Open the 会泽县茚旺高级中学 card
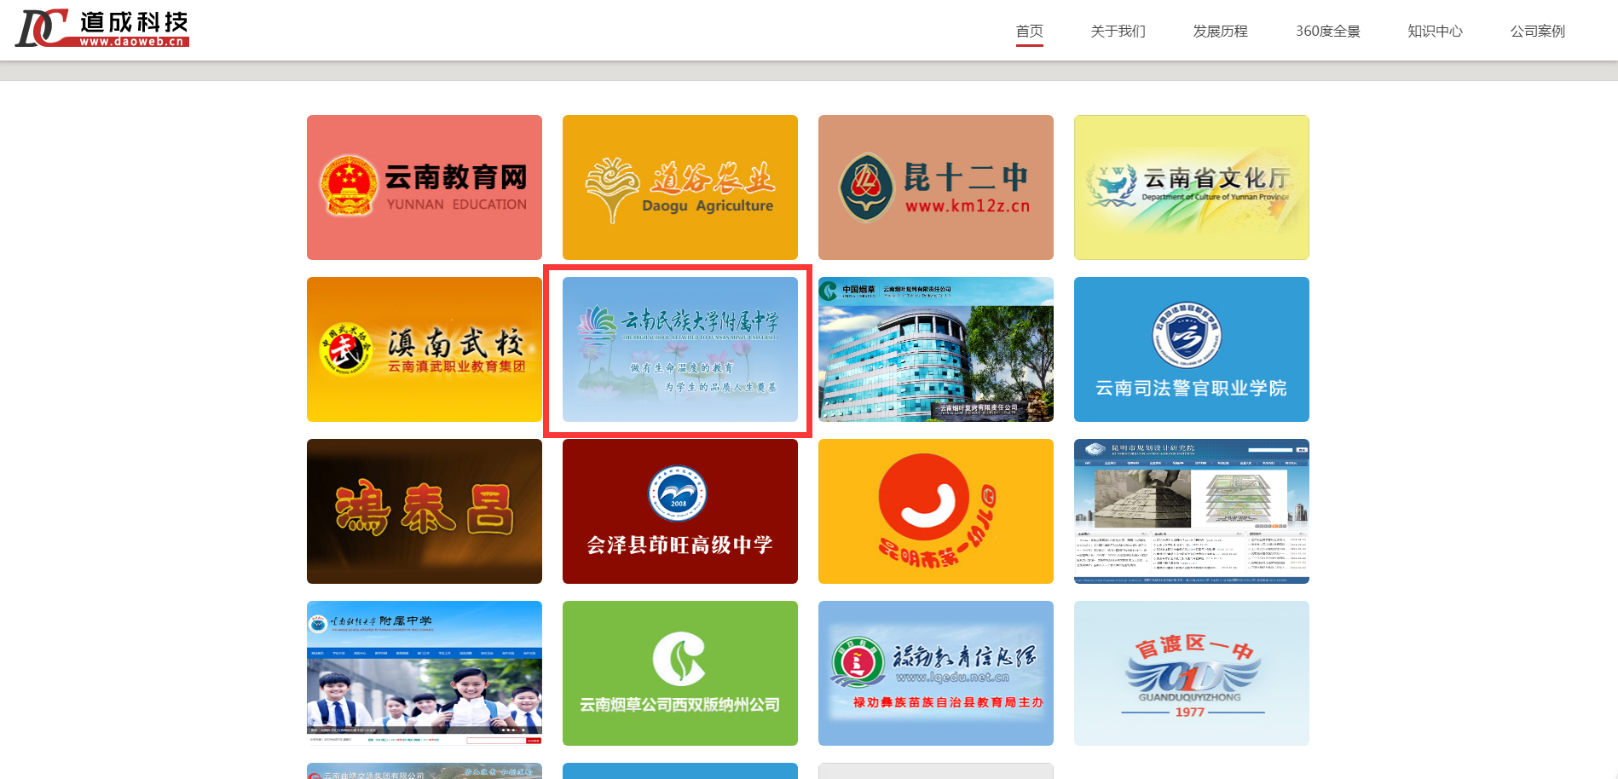Viewport: 1618px width, 779px height. 680,511
